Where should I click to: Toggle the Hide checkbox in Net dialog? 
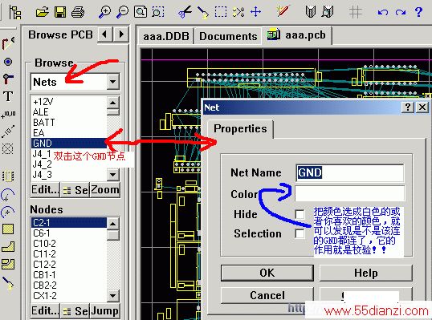[300, 214]
